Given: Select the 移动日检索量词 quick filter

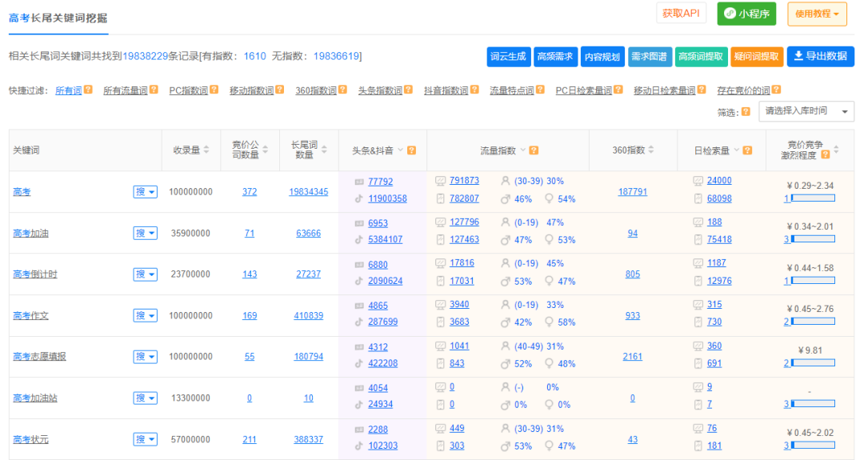Looking at the screenshot, I should coord(665,90).
